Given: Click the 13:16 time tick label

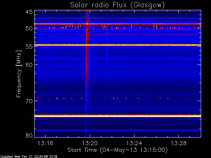Looking at the screenshot, I should coord(45,144).
